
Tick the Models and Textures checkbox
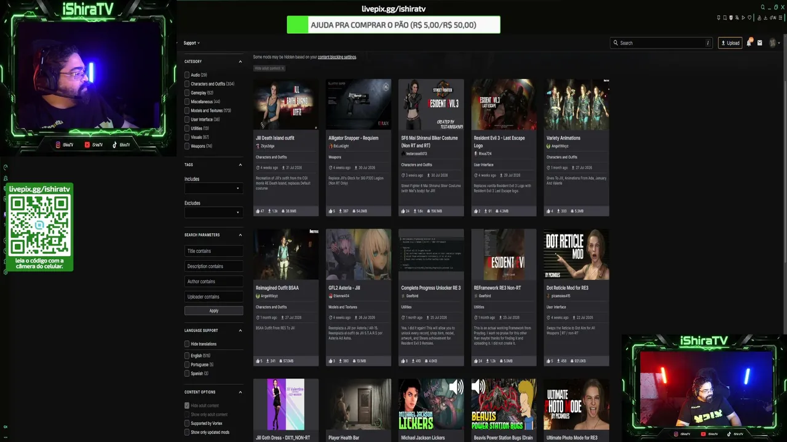click(187, 110)
